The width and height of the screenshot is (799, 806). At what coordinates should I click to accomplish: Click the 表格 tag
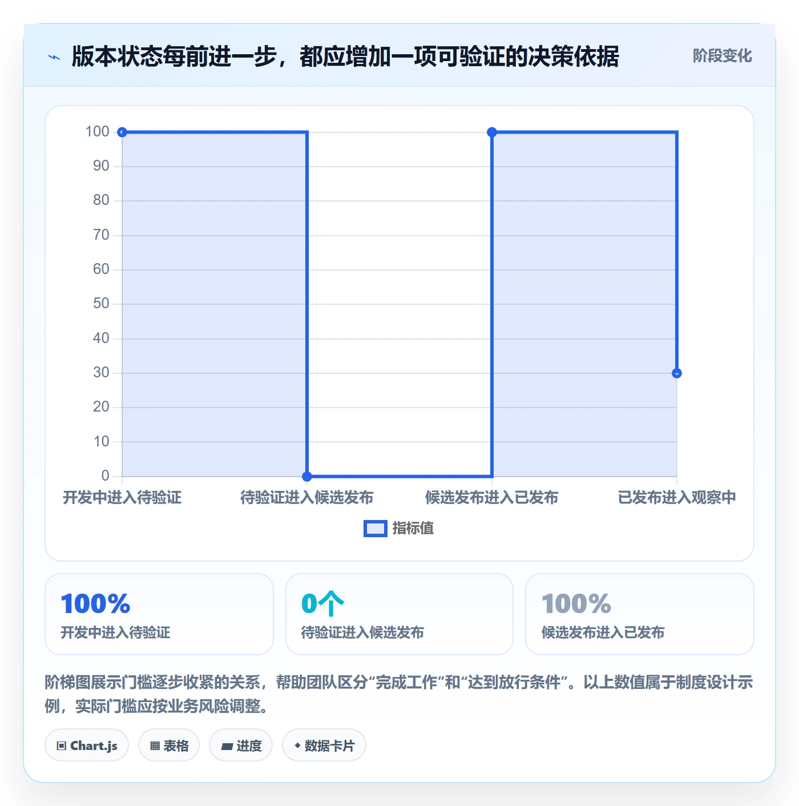[x=169, y=745]
